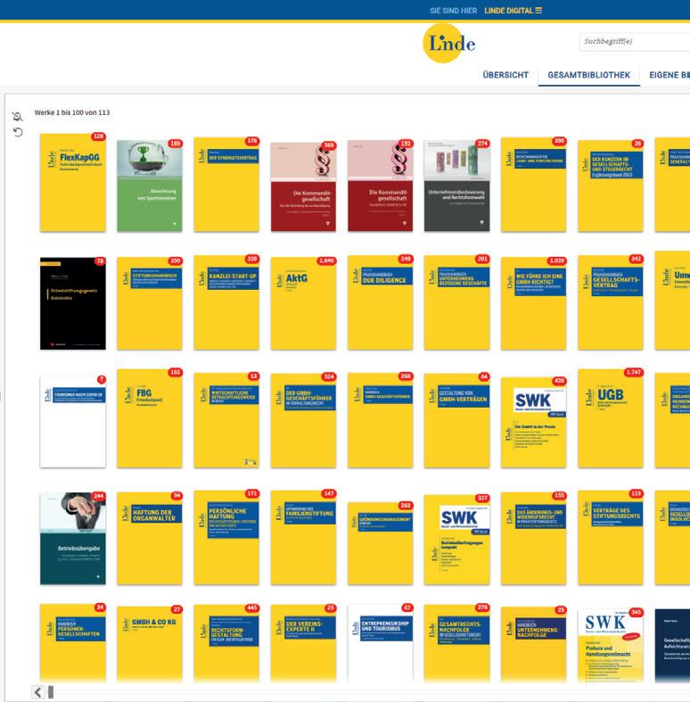Open Der GmbH-Geschäftsführer im Verwaltungsrecht book
The image size is (690, 702).
[303, 421]
